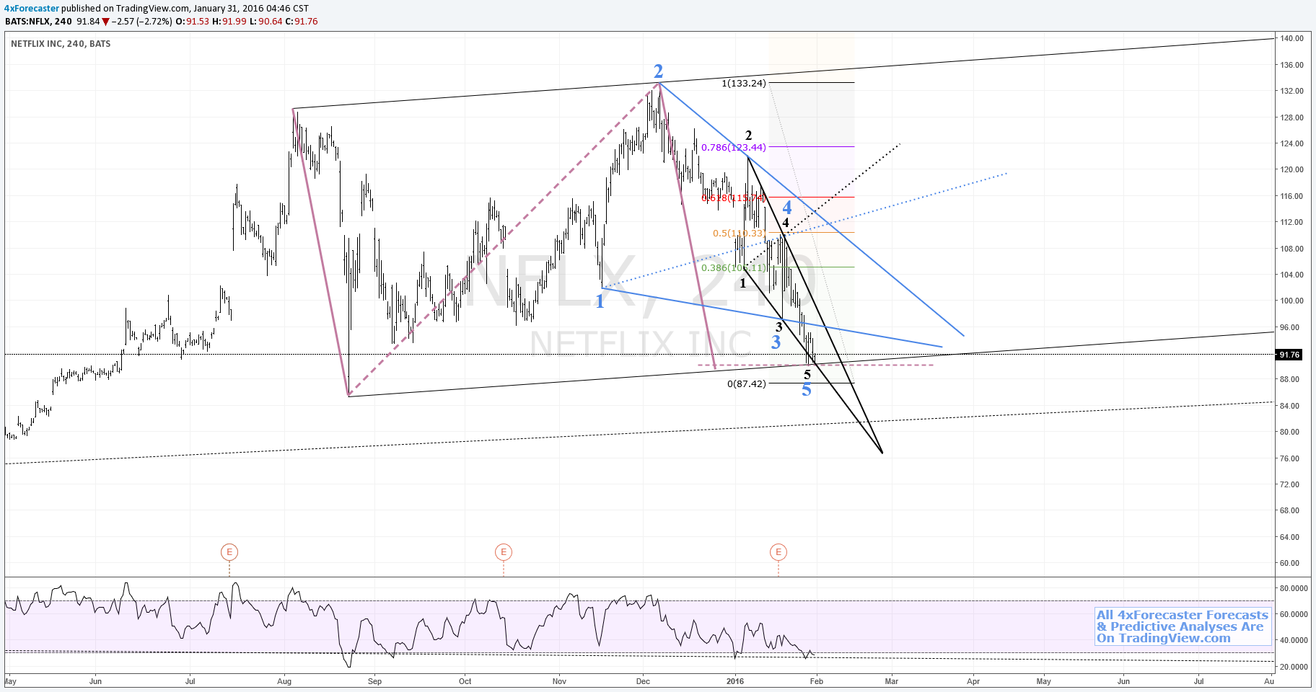Select the 0.618(115.74) Fibonacci level label
The width and height of the screenshot is (1316, 692).
click(x=734, y=198)
